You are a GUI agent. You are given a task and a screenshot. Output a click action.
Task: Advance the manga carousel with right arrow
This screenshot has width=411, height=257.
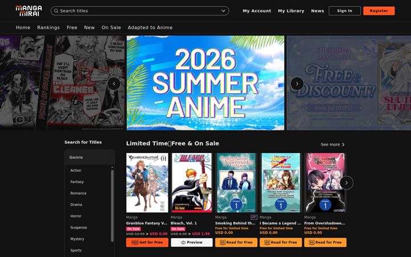pyautogui.click(x=346, y=183)
